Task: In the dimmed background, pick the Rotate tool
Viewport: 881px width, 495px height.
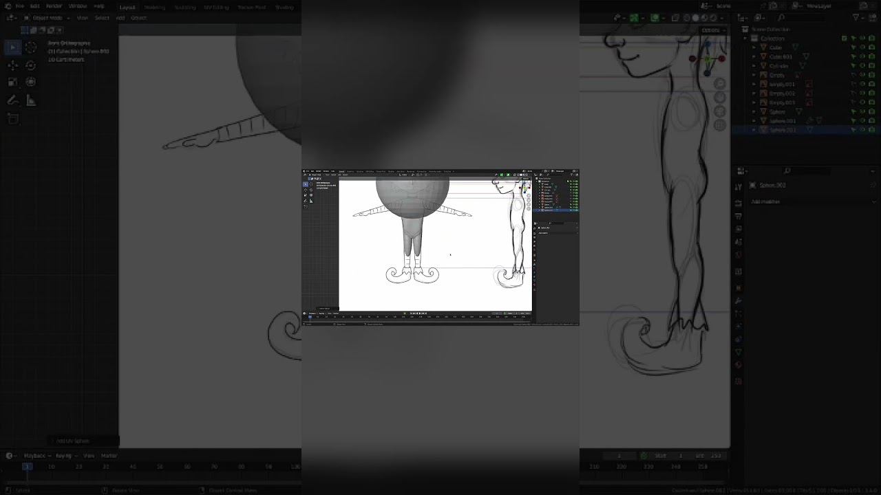Action: (x=31, y=65)
